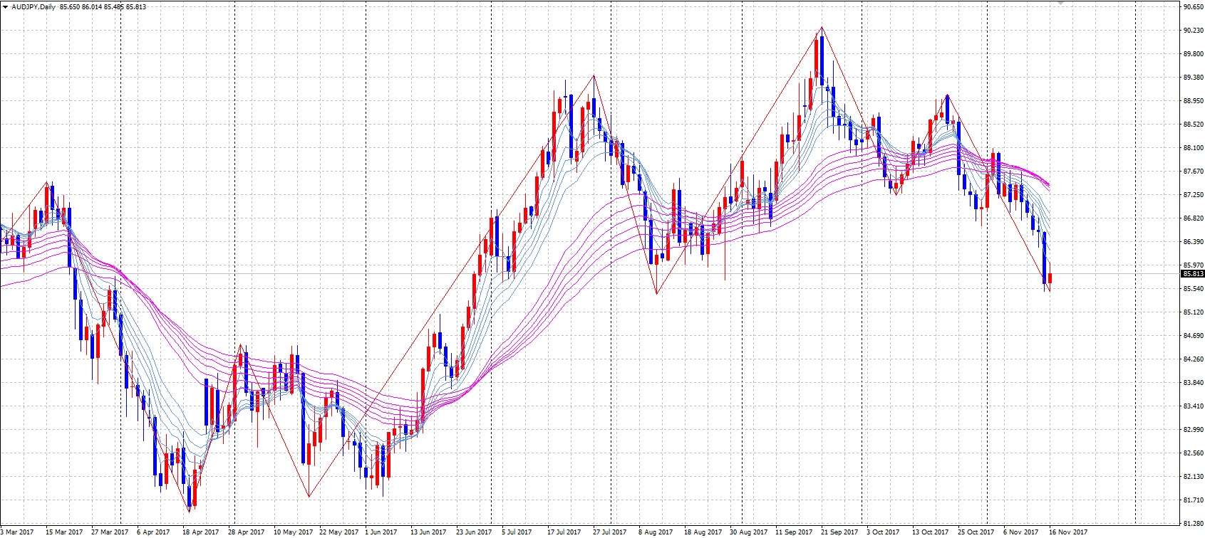
Task: Click the 21 Sep 2017 date label
Action: pyautogui.click(x=839, y=532)
